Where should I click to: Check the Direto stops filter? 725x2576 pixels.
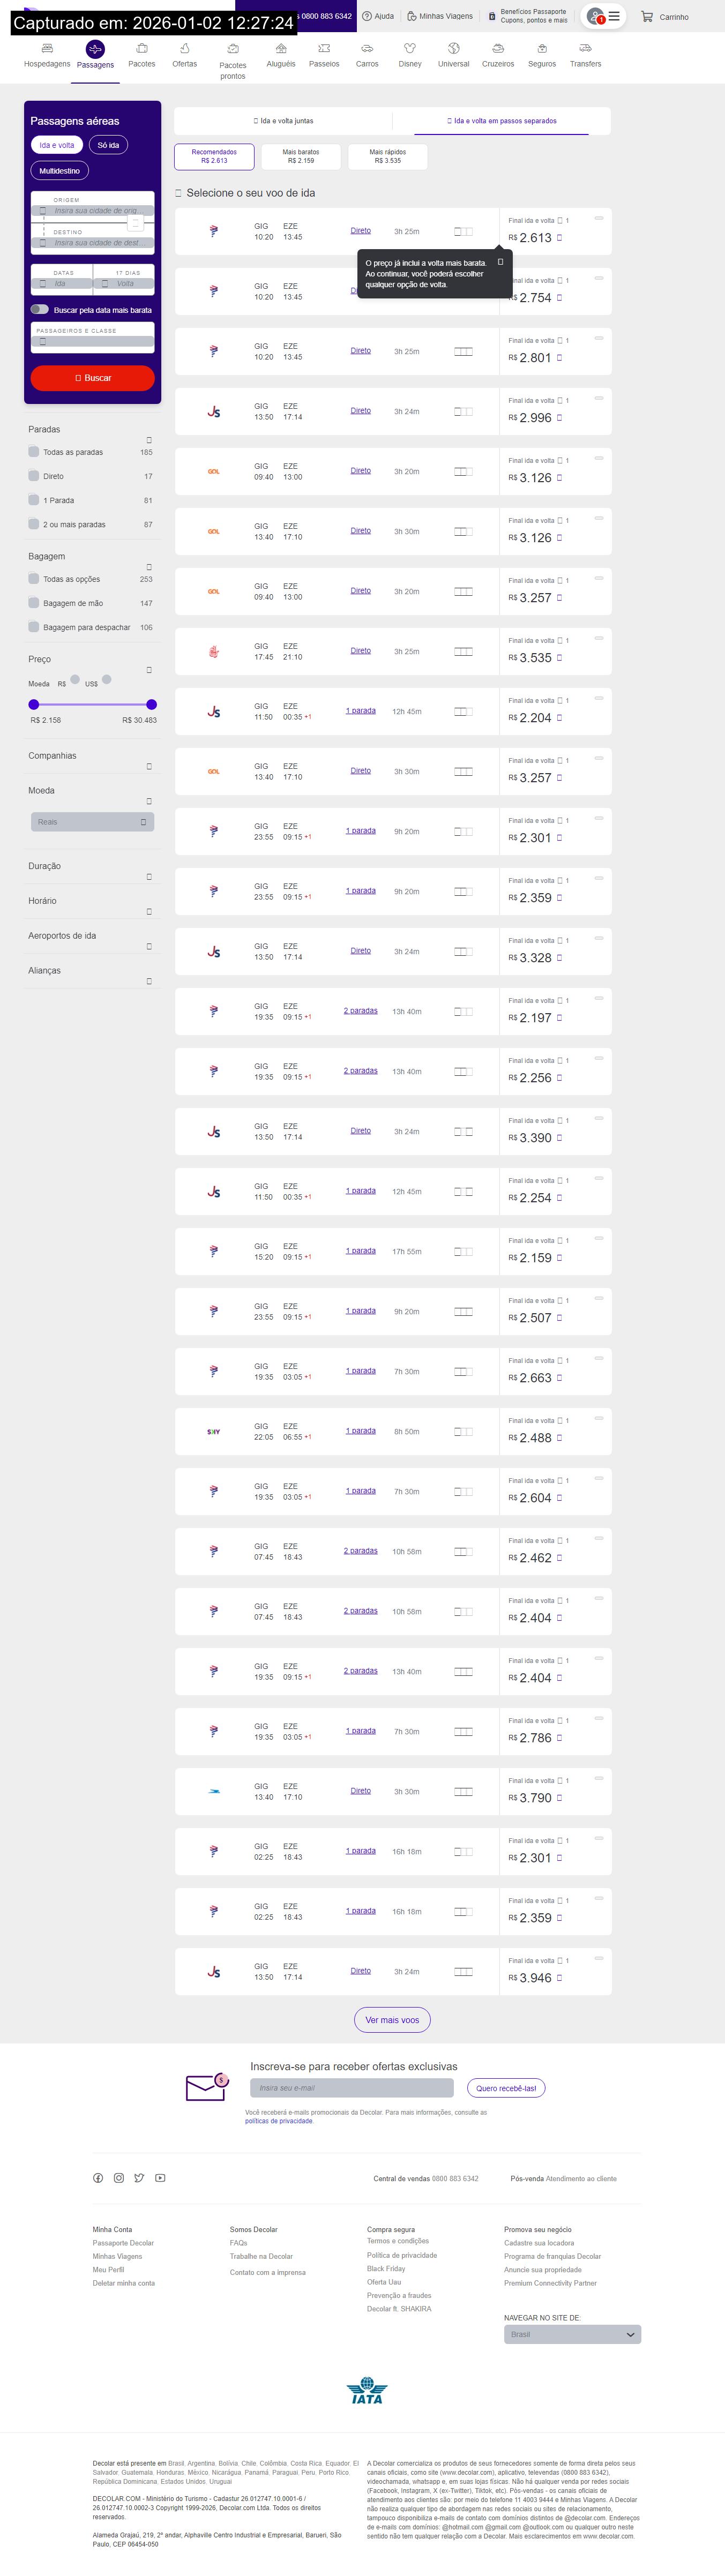point(34,476)
